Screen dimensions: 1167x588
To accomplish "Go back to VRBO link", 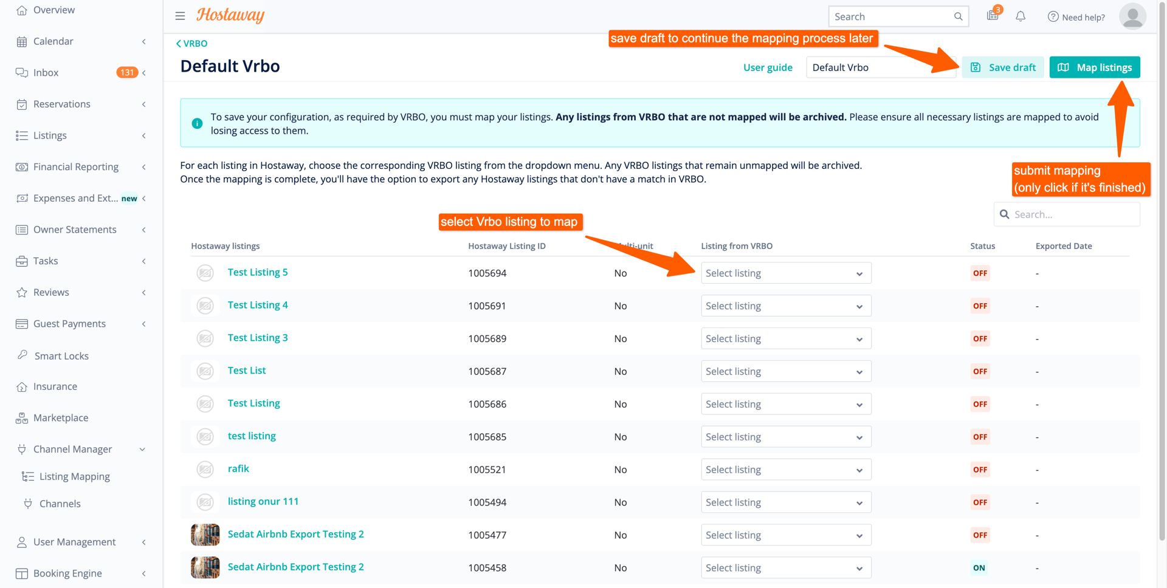I will click(x=192, y=44).
